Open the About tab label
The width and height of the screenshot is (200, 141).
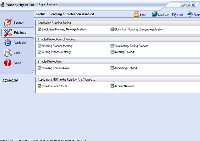(x=17, y=63)
